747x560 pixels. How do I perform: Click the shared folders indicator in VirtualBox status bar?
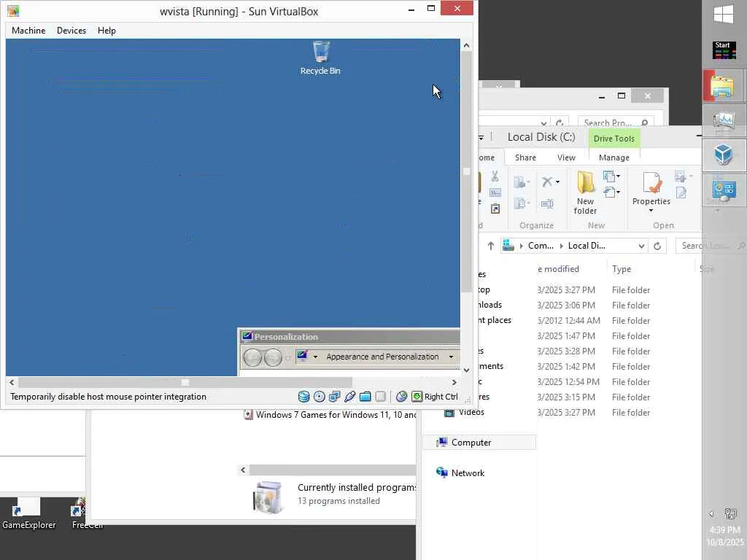[x=365, y=396]
